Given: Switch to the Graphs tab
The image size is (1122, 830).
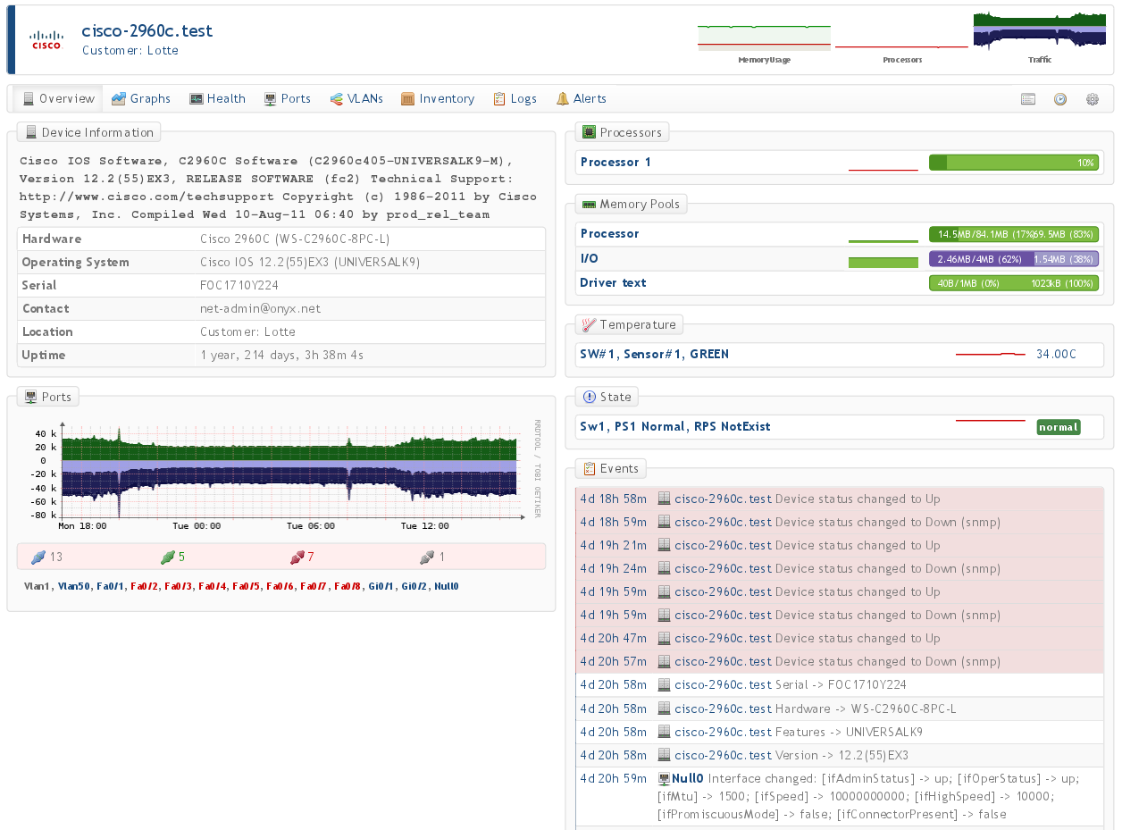Looking at the screenshot, I should (141, 99).
